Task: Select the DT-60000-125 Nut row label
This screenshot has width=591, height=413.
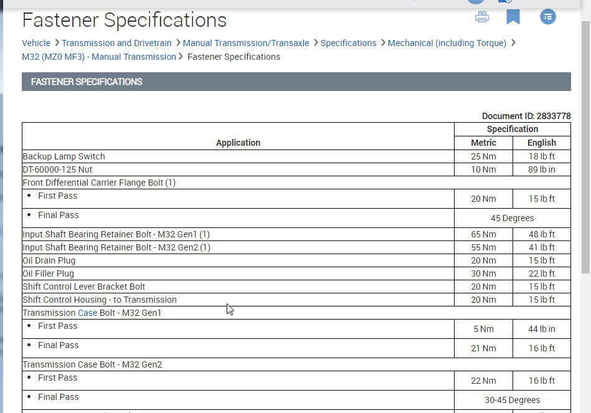Action: 57,169
